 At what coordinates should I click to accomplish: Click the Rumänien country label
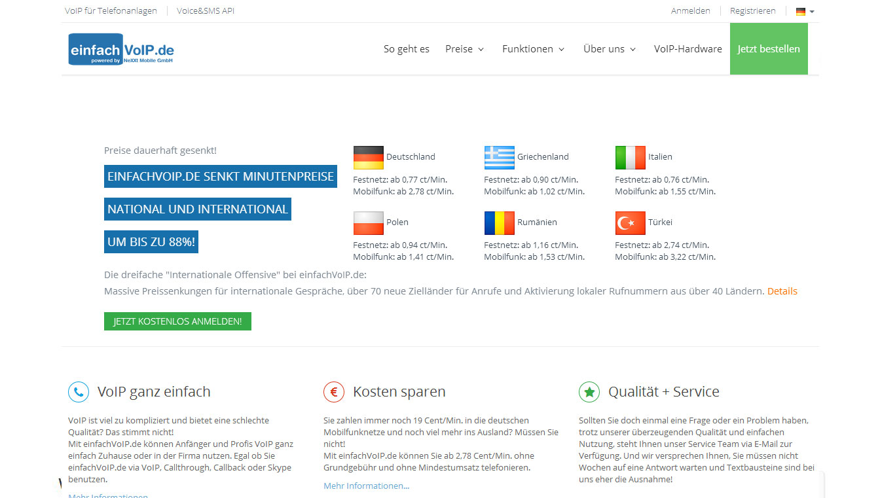(537, 222)
